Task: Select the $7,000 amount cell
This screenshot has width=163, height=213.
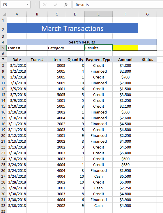Action: tap(125, 83)
